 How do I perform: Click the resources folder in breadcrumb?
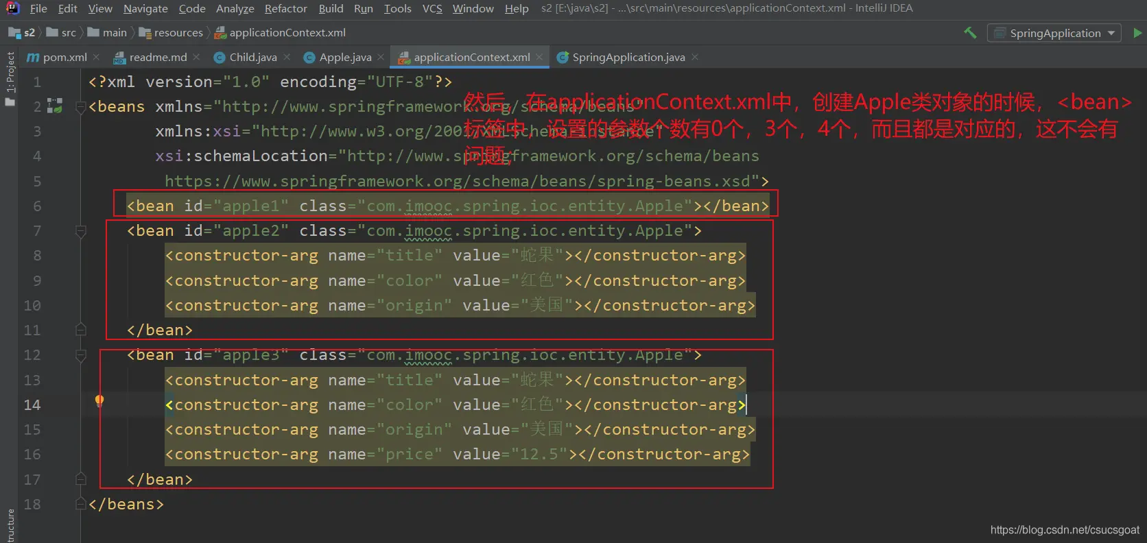tap(178, 33)
